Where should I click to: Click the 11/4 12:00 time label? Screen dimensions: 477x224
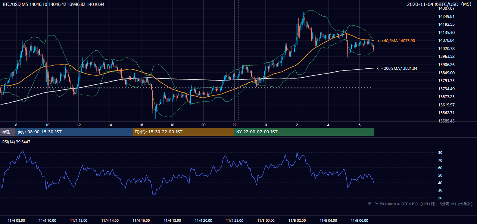pos(79,220)
